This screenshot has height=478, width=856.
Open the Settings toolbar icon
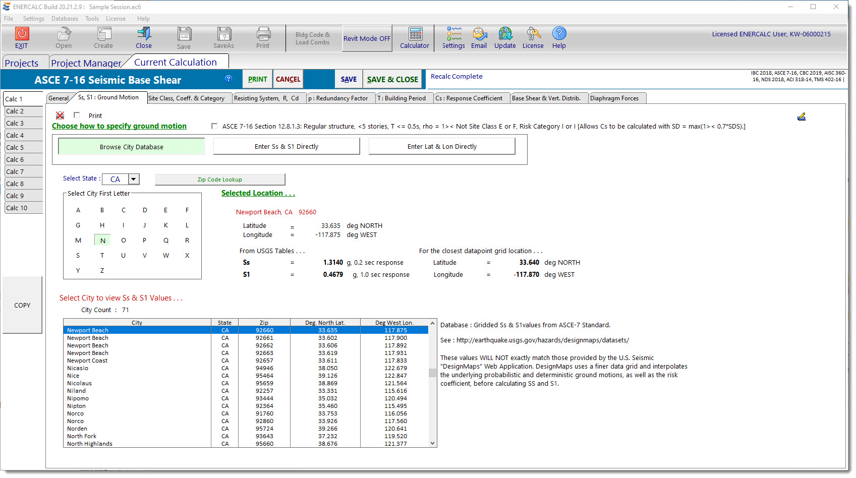point(453,34)
